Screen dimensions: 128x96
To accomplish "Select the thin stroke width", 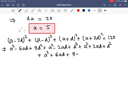I will [x=94, y=10].
